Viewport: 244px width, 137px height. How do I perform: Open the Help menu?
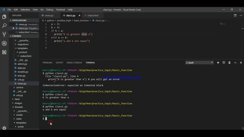[x=70, y=10]
